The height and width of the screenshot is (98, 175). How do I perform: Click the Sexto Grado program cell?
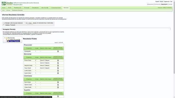[28, 82]
